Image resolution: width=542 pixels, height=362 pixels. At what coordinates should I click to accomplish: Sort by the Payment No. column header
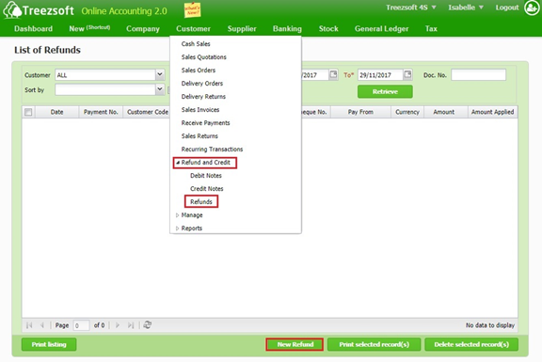tap(101, 112)
